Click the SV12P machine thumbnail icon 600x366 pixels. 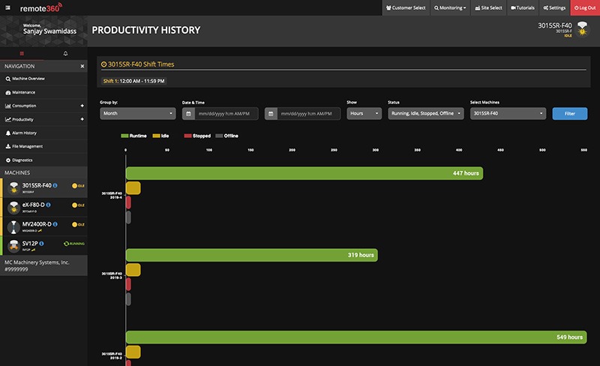coord(13,245)
